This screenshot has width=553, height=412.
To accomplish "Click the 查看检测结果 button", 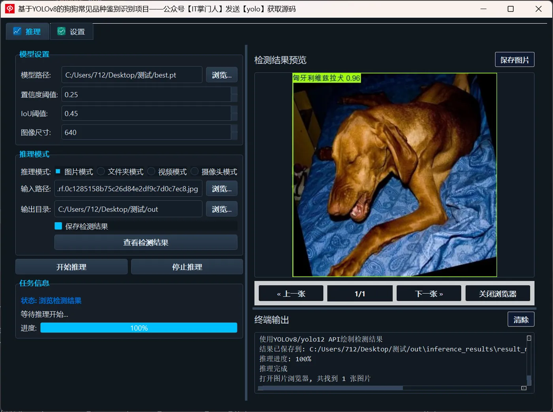I will point(146,242).
